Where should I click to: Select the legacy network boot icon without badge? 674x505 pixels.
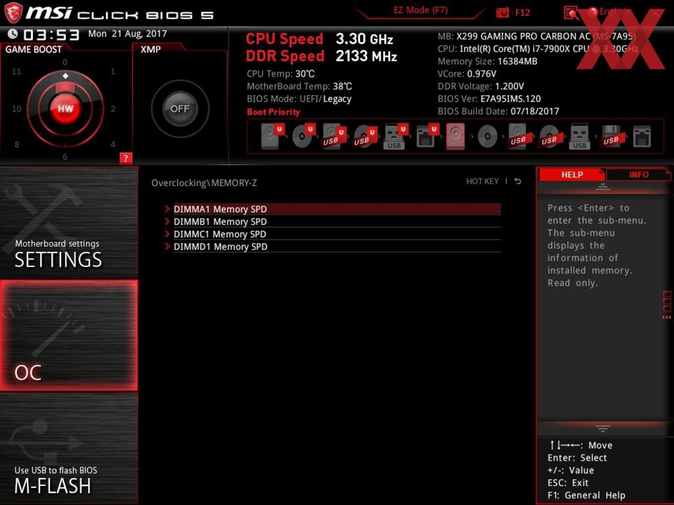pos(642,136)
